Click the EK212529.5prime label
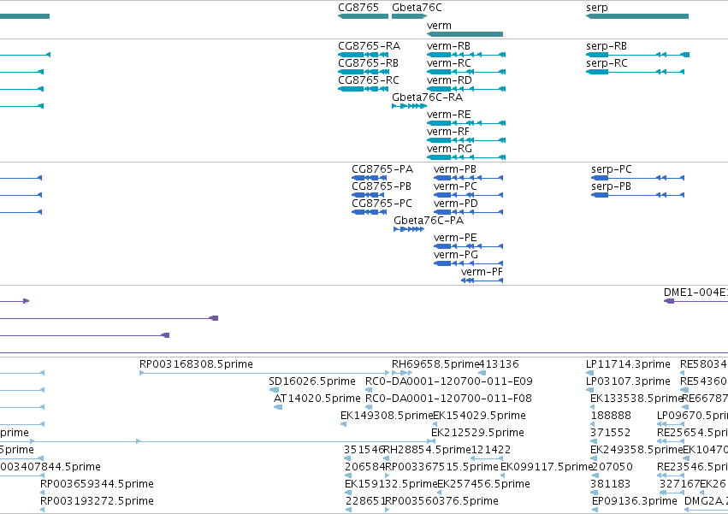The width and height of the screenshot is (728, 514). [x=477, y=433]
